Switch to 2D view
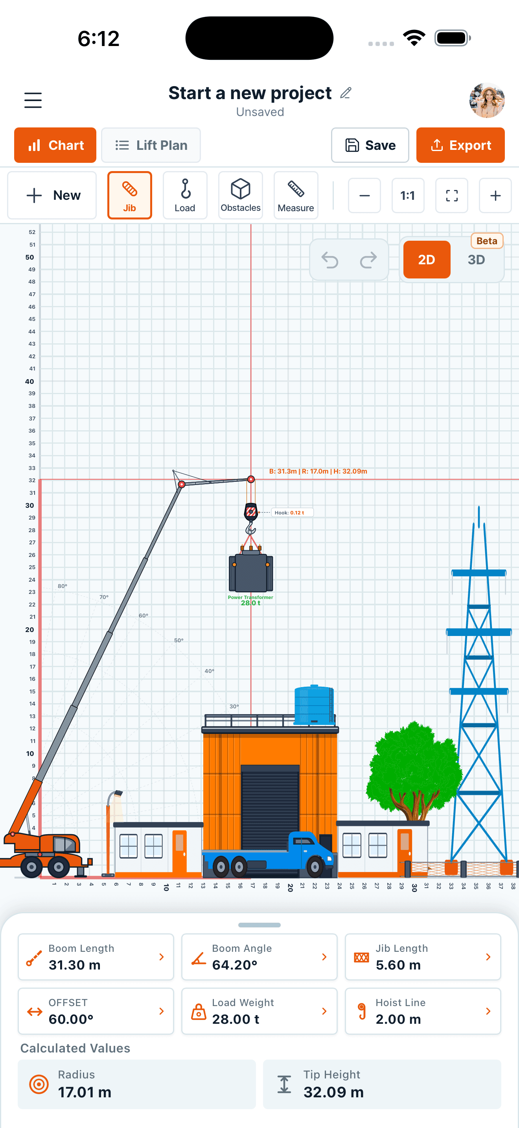The image size is (519, 1128). point(427,260)
